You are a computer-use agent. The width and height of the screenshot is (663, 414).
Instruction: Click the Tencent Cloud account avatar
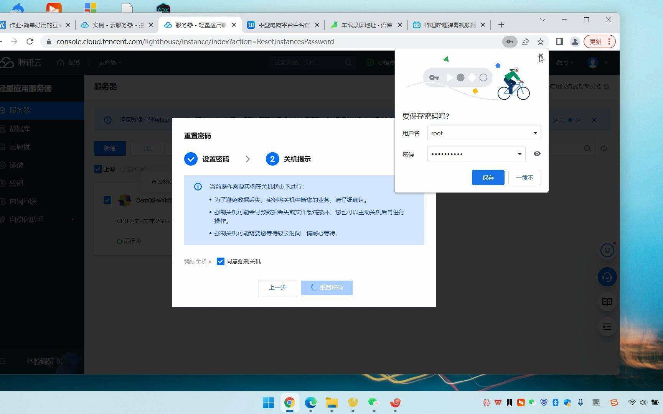point(593,62)
